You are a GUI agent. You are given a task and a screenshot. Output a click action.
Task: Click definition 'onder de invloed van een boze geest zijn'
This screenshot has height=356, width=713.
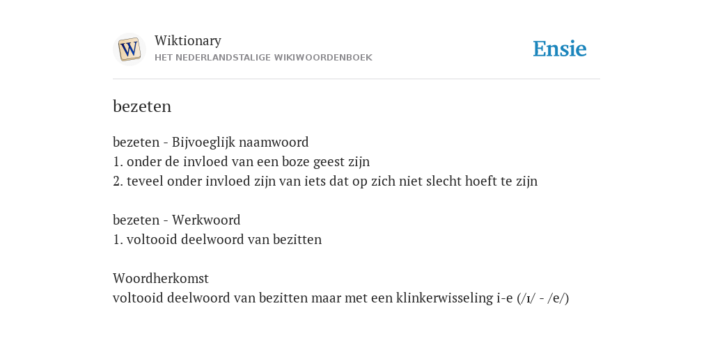click(x=241, y=161)
